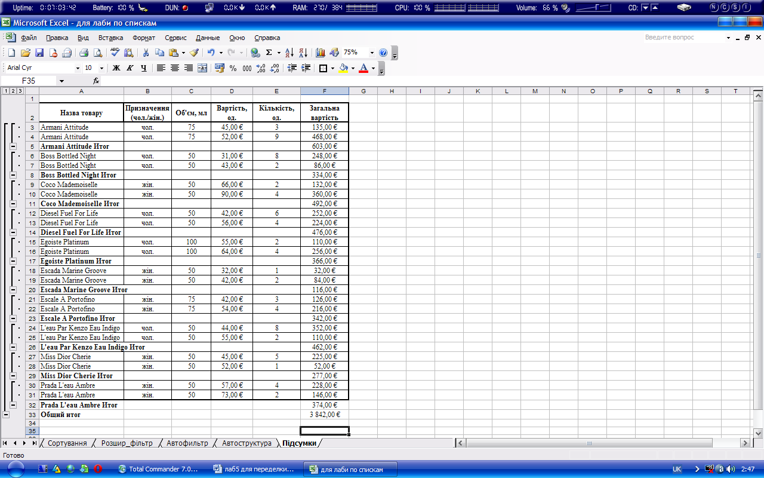
Task: Align cell text to the left
Action: pos(161,68)
